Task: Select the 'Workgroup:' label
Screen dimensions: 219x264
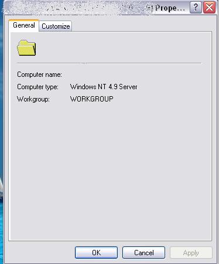Action: 33,99
